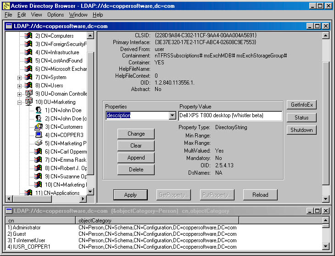335x256 pixels.
Task: Click the CN=COPPER3 computer icon
Action: [x=39, y=135]
